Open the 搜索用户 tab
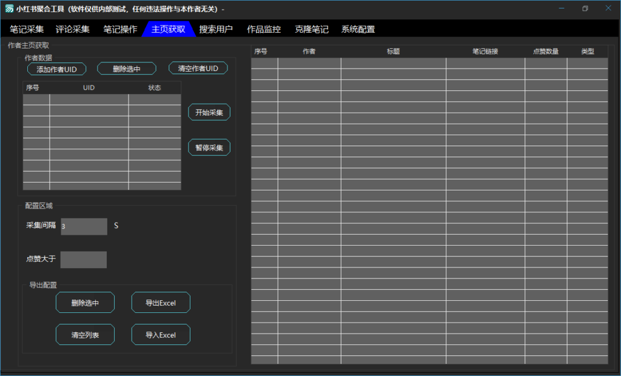The image size is (621, 376). pyautogui.click(x=216, y=29)
